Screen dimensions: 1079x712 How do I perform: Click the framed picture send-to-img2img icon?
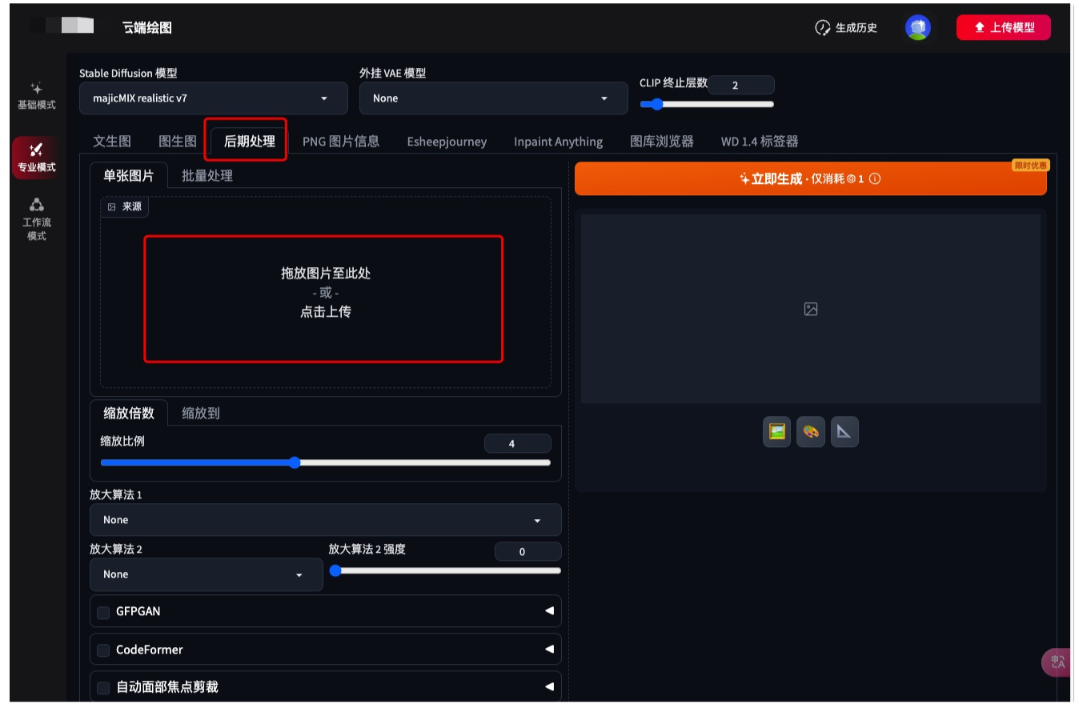pyautogui.click(x=776, y=432)
